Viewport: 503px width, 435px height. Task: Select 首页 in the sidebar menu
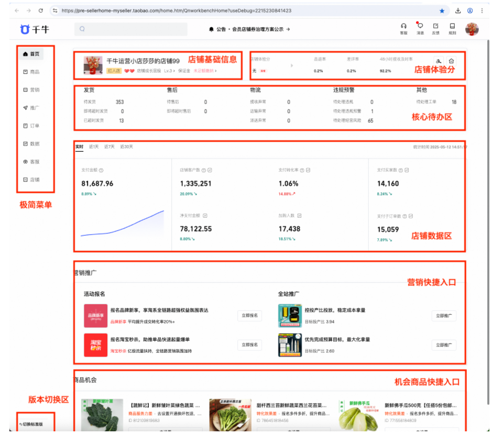pos(31,54)
